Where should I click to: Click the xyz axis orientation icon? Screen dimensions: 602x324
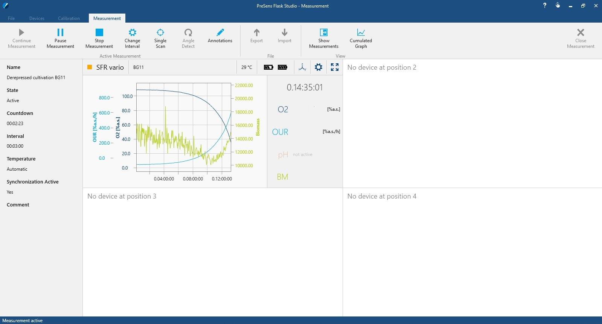pos(302,67)
